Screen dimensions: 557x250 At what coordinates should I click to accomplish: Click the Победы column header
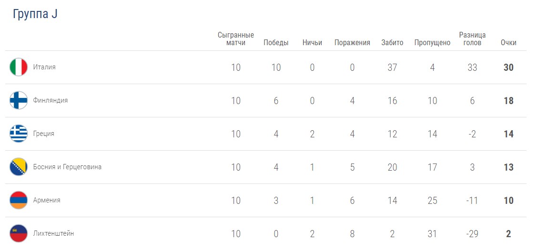pyautogui.click(x=276, y=43)
